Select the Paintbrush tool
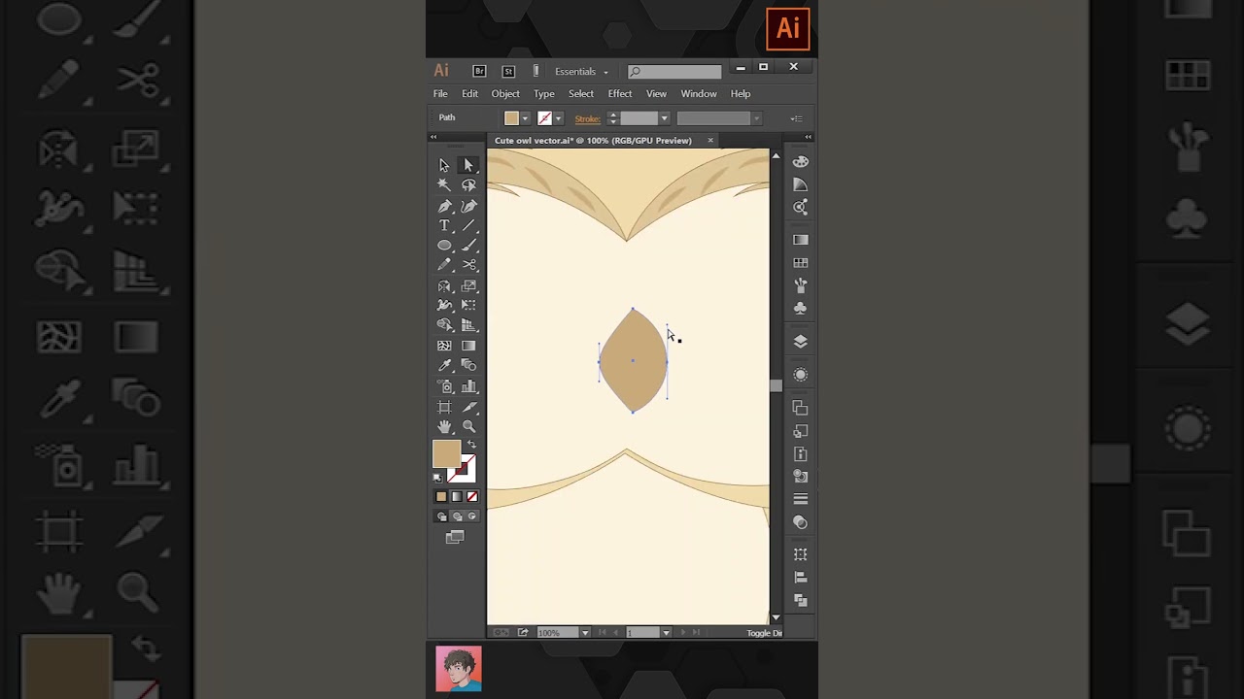The image size is (1244, 699). 468,246
